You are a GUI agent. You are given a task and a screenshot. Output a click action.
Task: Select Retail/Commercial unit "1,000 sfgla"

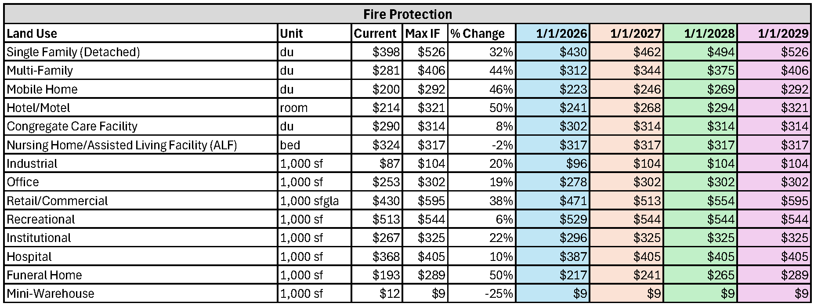click(x=309, y=201)
